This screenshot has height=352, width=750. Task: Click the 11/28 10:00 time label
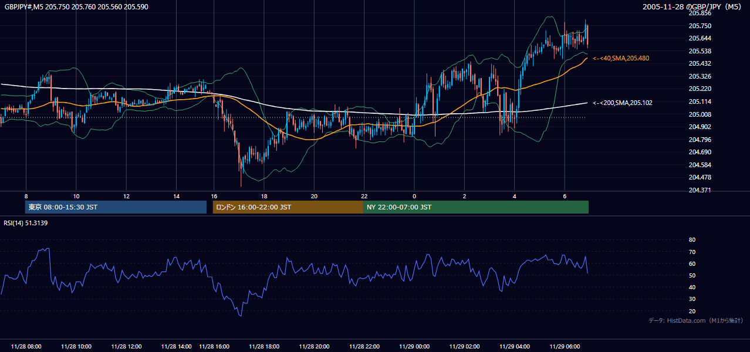tap(76, 346)
